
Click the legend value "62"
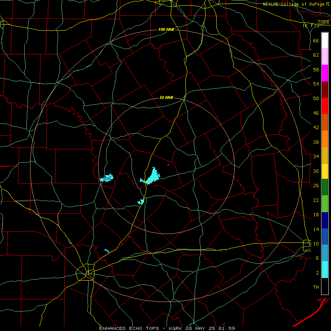(x=316, y=55)
